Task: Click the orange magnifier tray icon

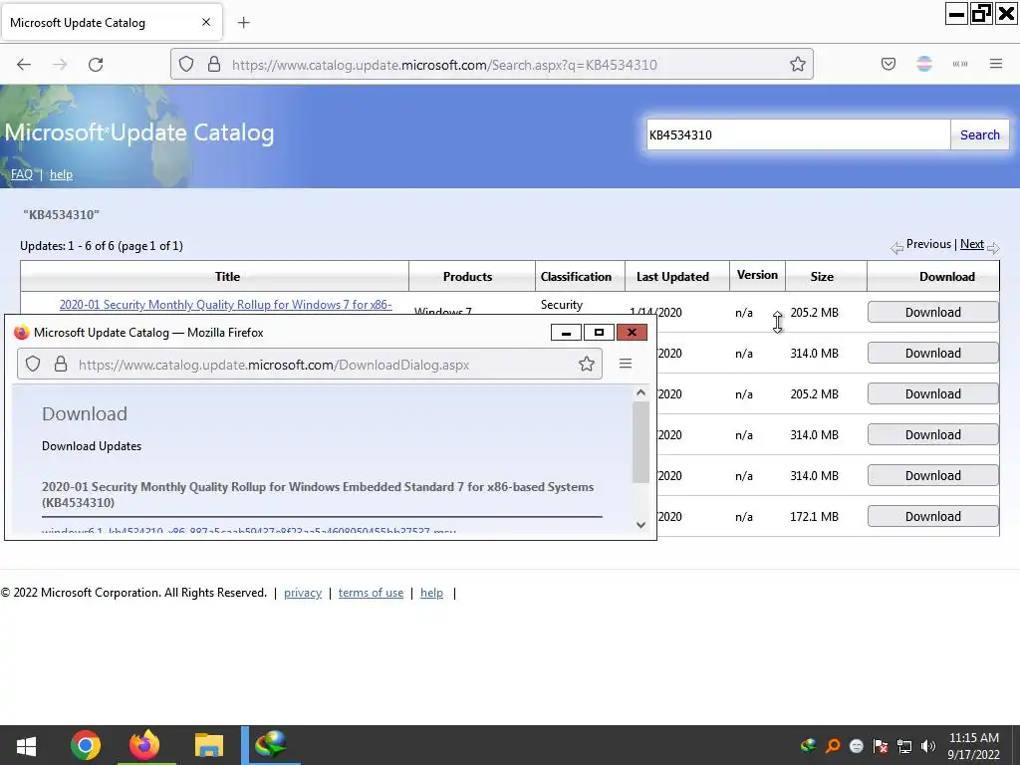Action: tap(833, 745)
